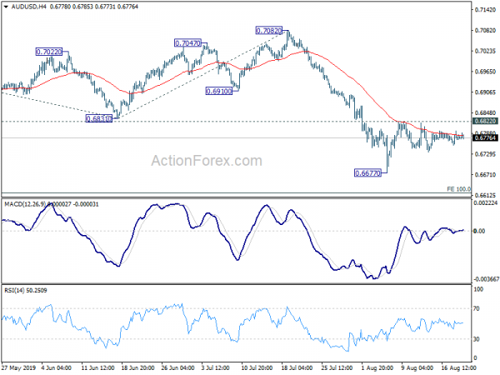
Task: Click the MACD -0.003667 axis value
Action: pos(486,279)
